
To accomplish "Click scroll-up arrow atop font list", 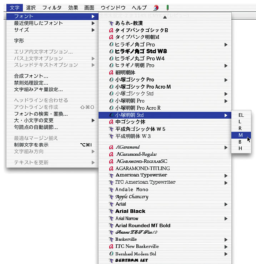I will (x=165, y=17).
